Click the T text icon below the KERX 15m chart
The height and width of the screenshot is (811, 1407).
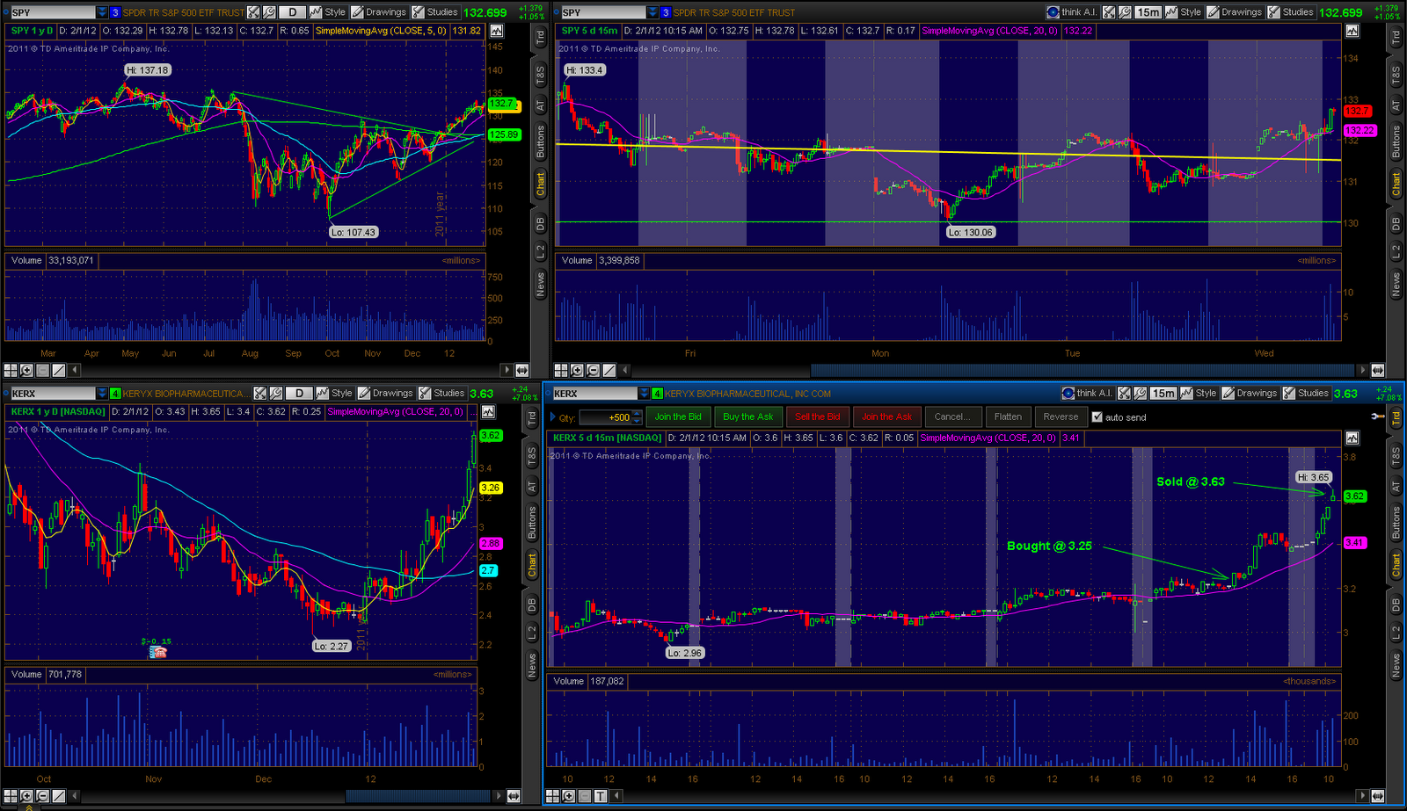[x=602, y=796]
